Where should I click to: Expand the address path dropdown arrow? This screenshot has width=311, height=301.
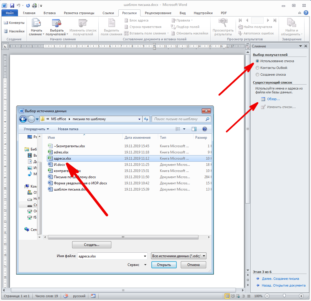click(139, 119)
